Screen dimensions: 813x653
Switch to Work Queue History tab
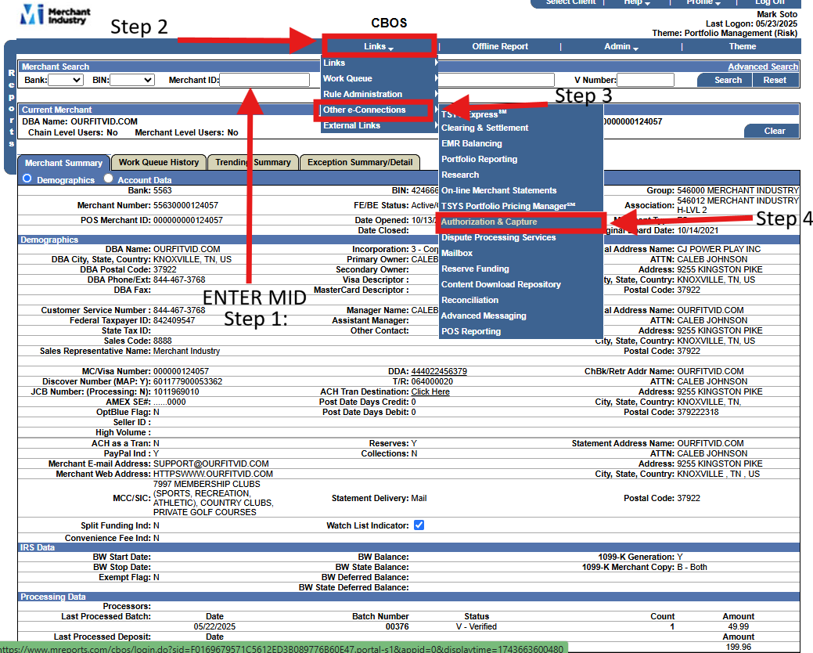pos(159,162)
